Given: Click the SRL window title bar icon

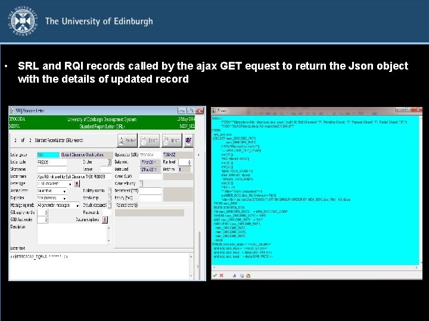Looking at the screenshot, I should pos(12,111).
